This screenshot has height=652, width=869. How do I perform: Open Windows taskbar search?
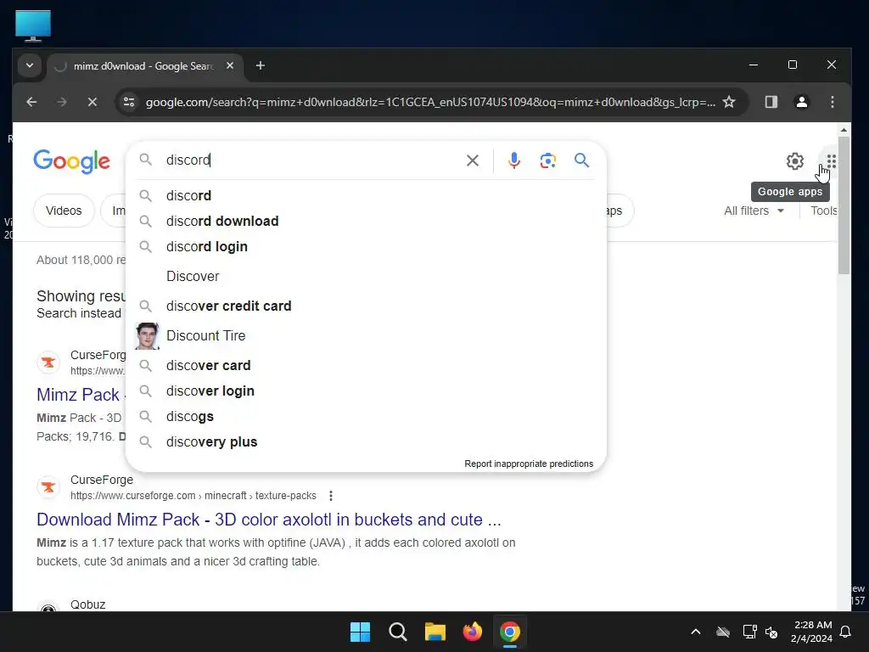pos(397,632)
